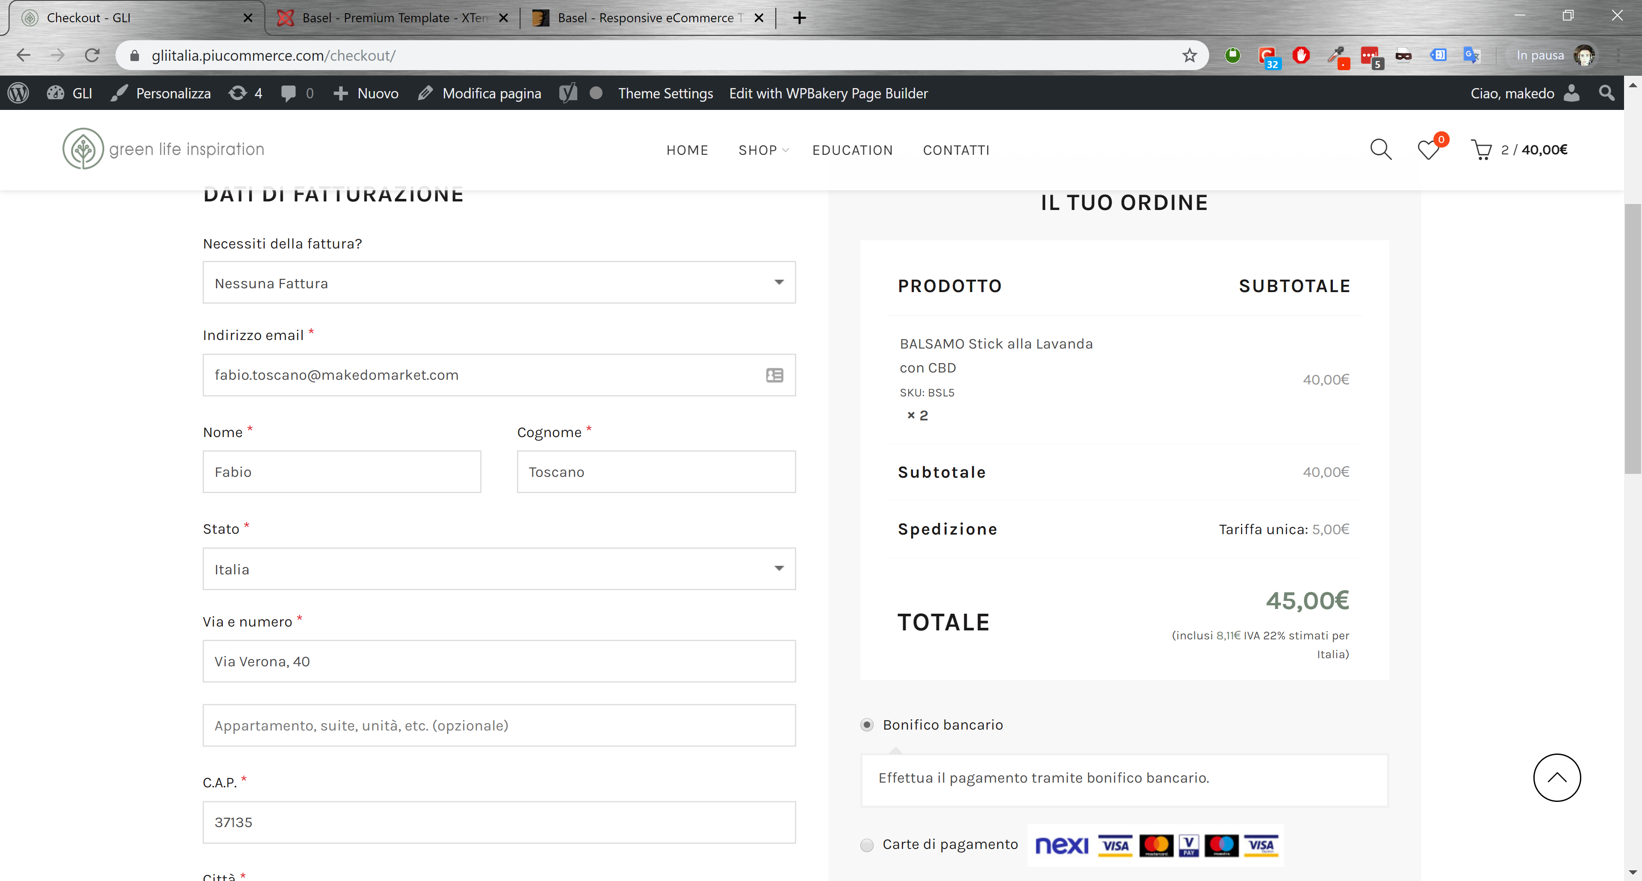
Task: Click the color picker eyedropper extension
Action: (x=1337, y=57)
